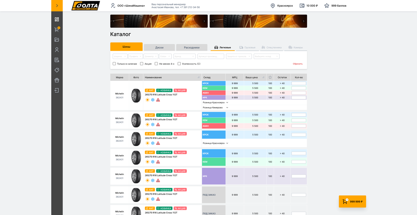Open the gift box icon in the sidebar
The image size is (417, 215).
[57, 80]
